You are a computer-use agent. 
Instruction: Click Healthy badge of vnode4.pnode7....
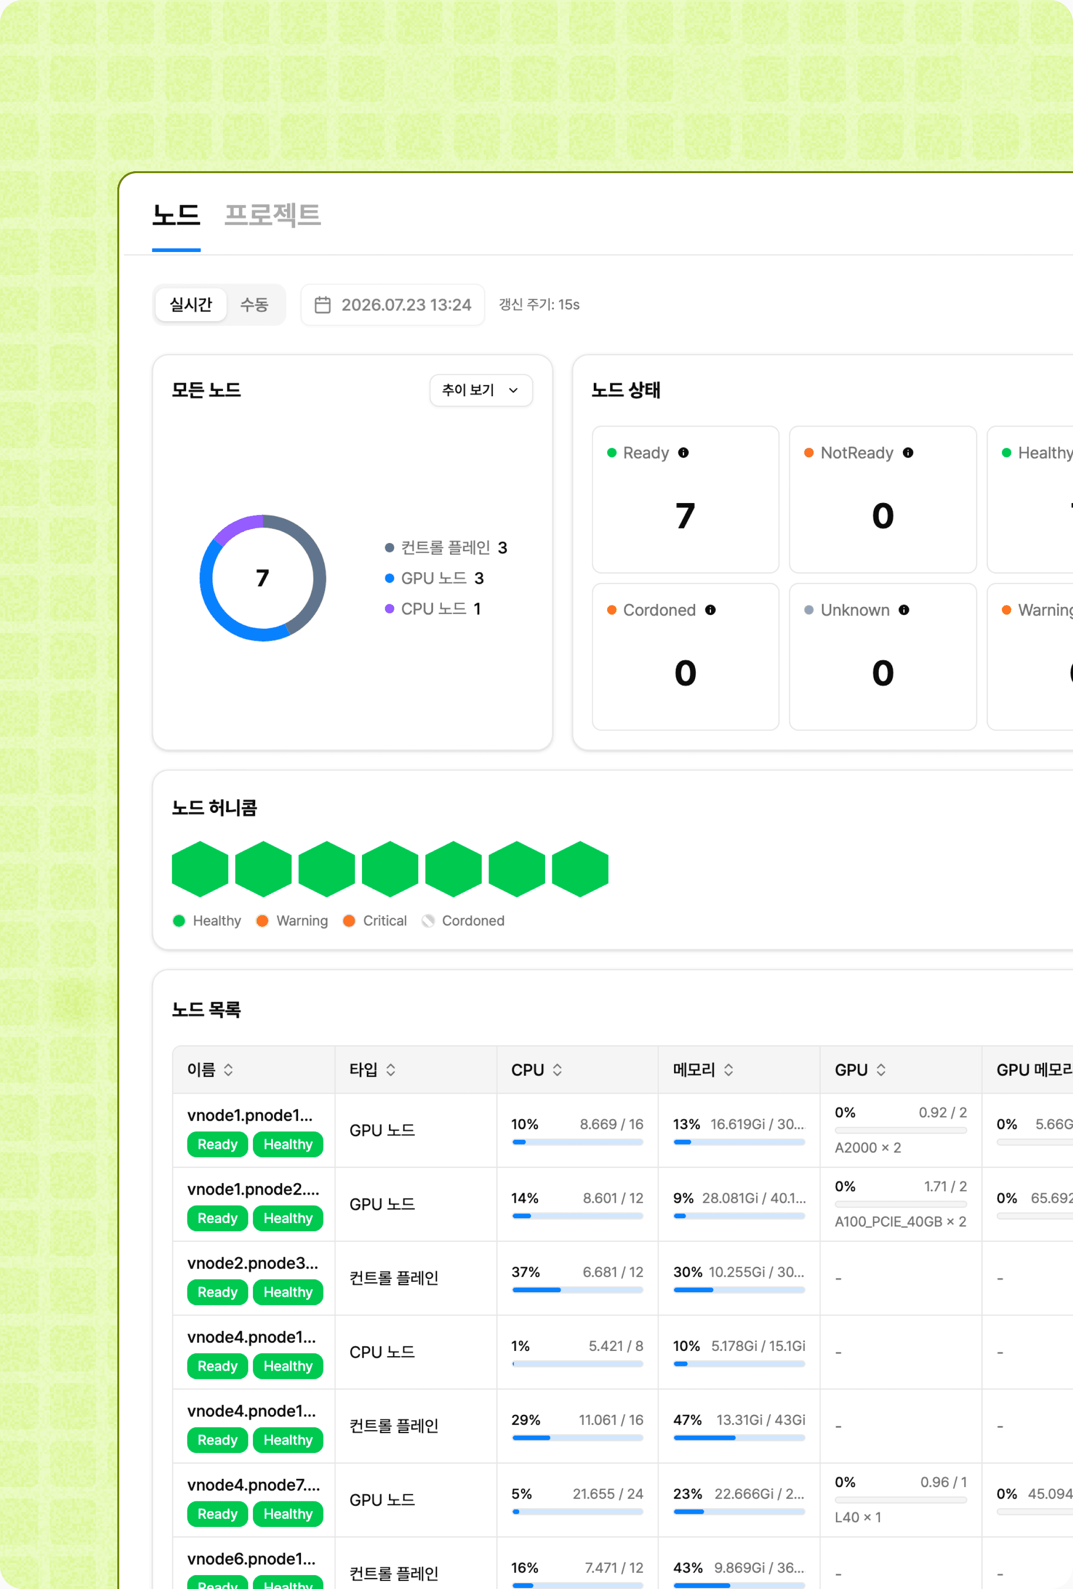(x=288, y=1514)
